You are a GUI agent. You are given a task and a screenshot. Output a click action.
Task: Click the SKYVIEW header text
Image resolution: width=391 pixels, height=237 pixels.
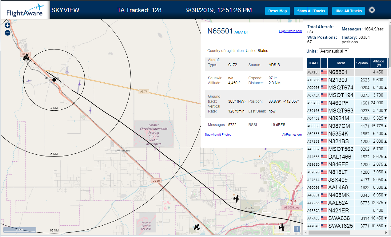point(65,10)
